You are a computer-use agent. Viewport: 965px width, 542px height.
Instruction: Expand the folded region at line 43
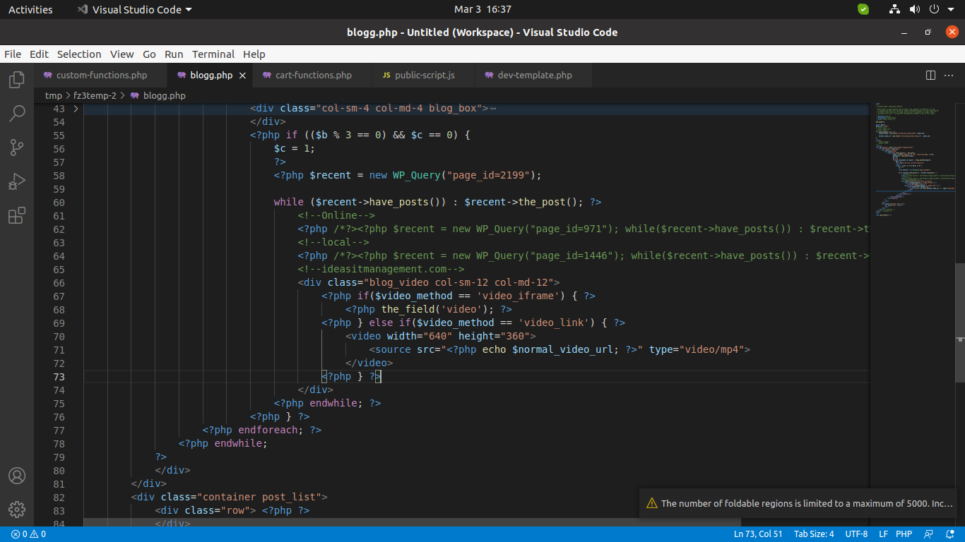(76, 109)
